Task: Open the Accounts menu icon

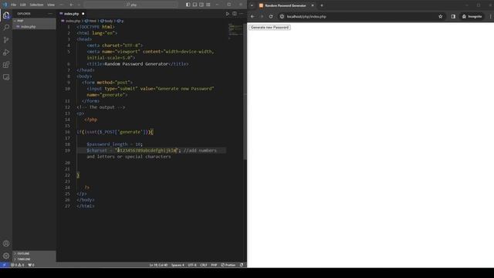Action: pyautogui.click(x=6, y=243)
